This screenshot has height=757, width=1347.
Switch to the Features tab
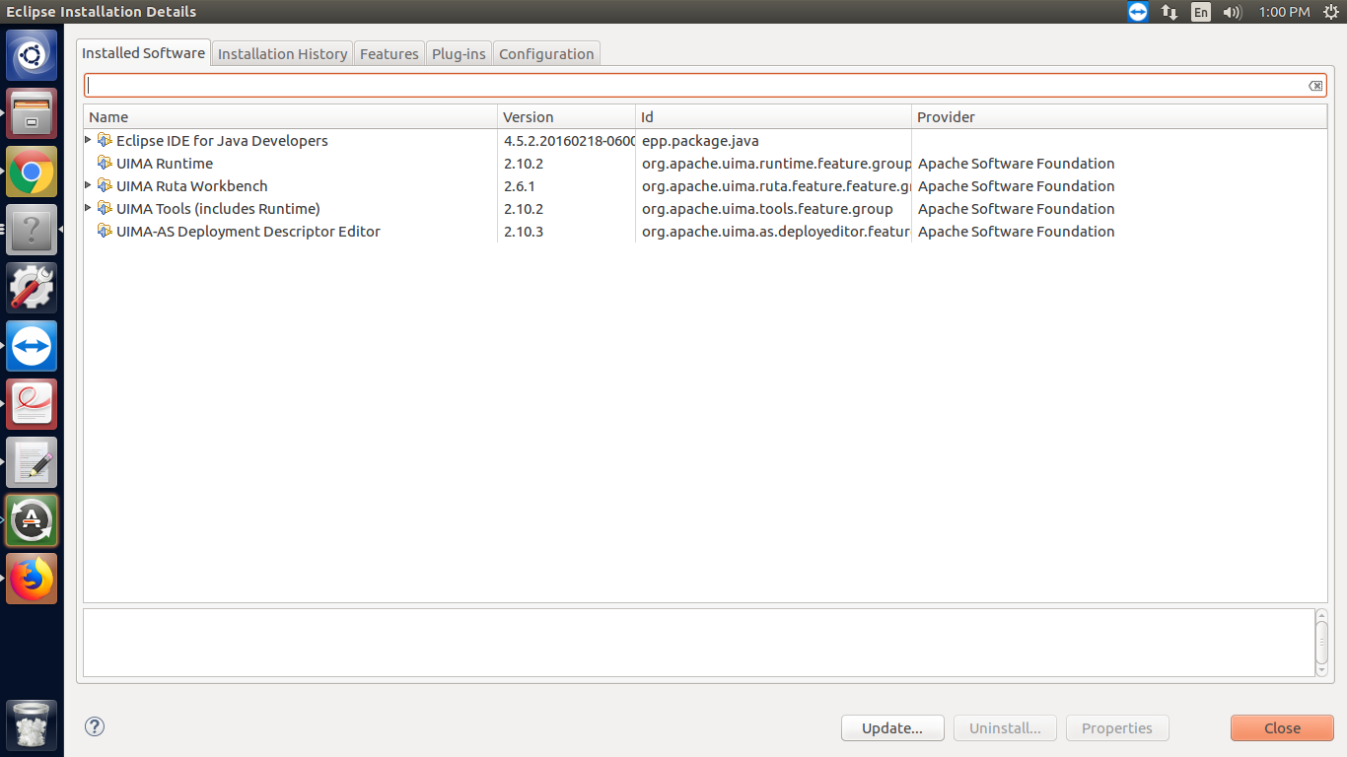pos(390,54)
